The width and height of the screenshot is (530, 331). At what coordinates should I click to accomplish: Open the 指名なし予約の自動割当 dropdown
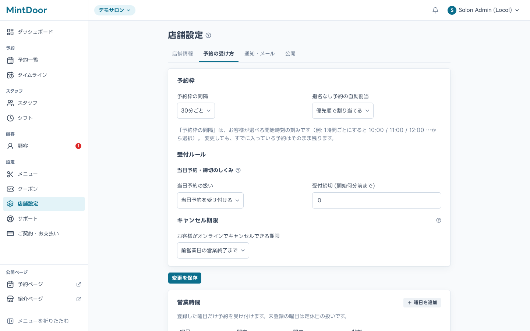pos(343,111)
